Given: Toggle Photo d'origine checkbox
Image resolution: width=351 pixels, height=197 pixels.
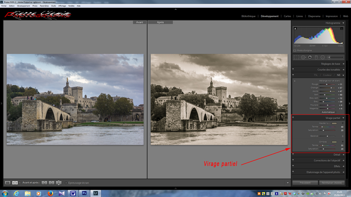Looking at the screenshot, I should coord(295,51).
